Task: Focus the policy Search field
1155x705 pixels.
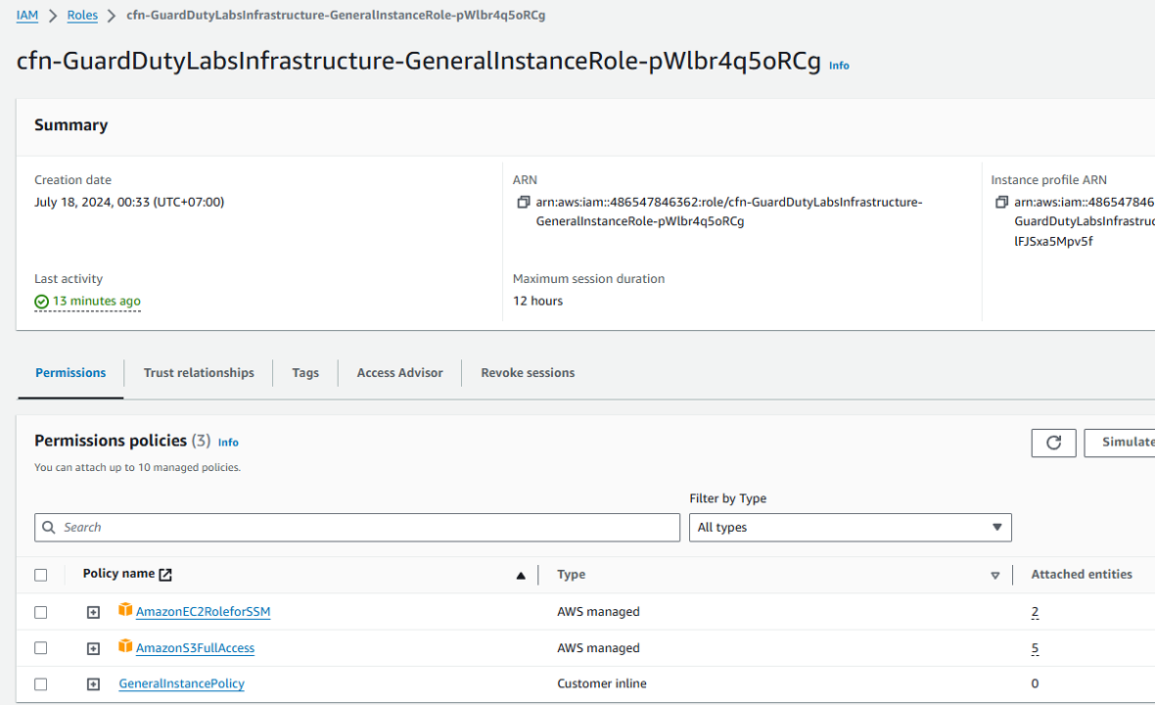Action: [357, 528]
